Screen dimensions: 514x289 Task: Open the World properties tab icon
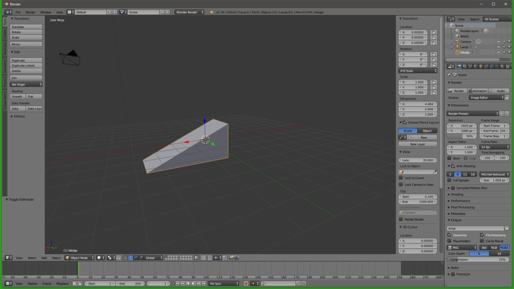[x=475, y=66]
